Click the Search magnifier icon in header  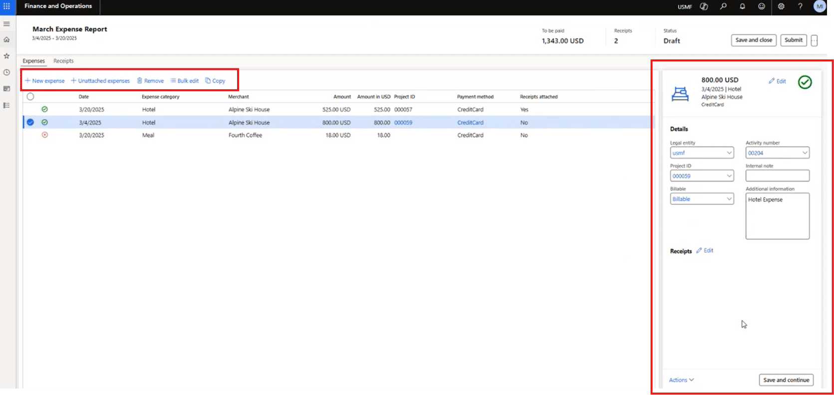point(723,6)
